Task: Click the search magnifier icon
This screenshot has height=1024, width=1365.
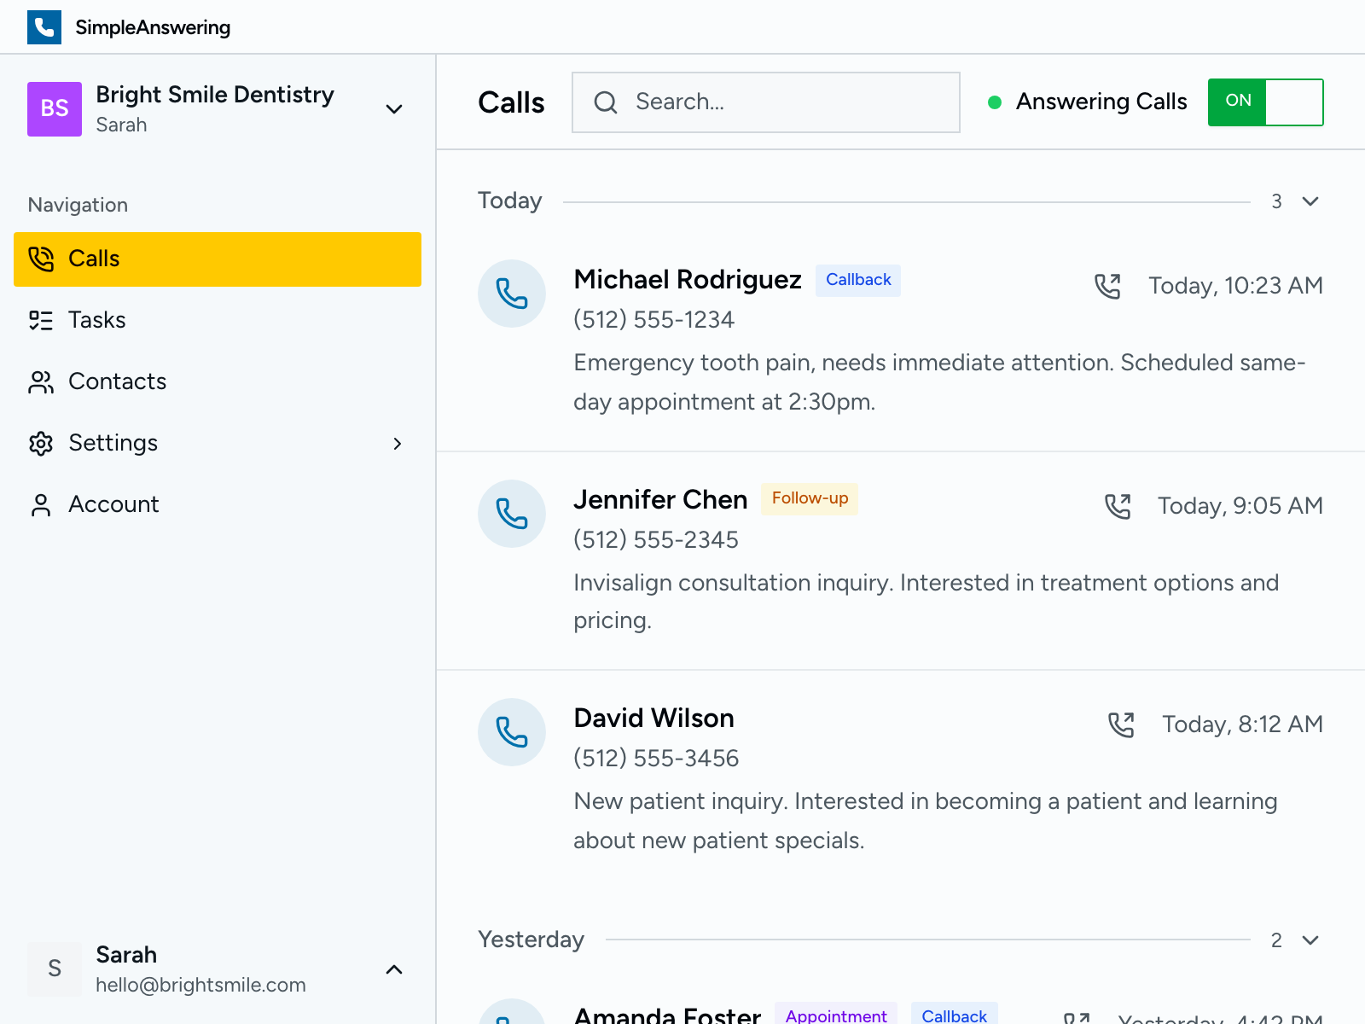Action: 606,102
